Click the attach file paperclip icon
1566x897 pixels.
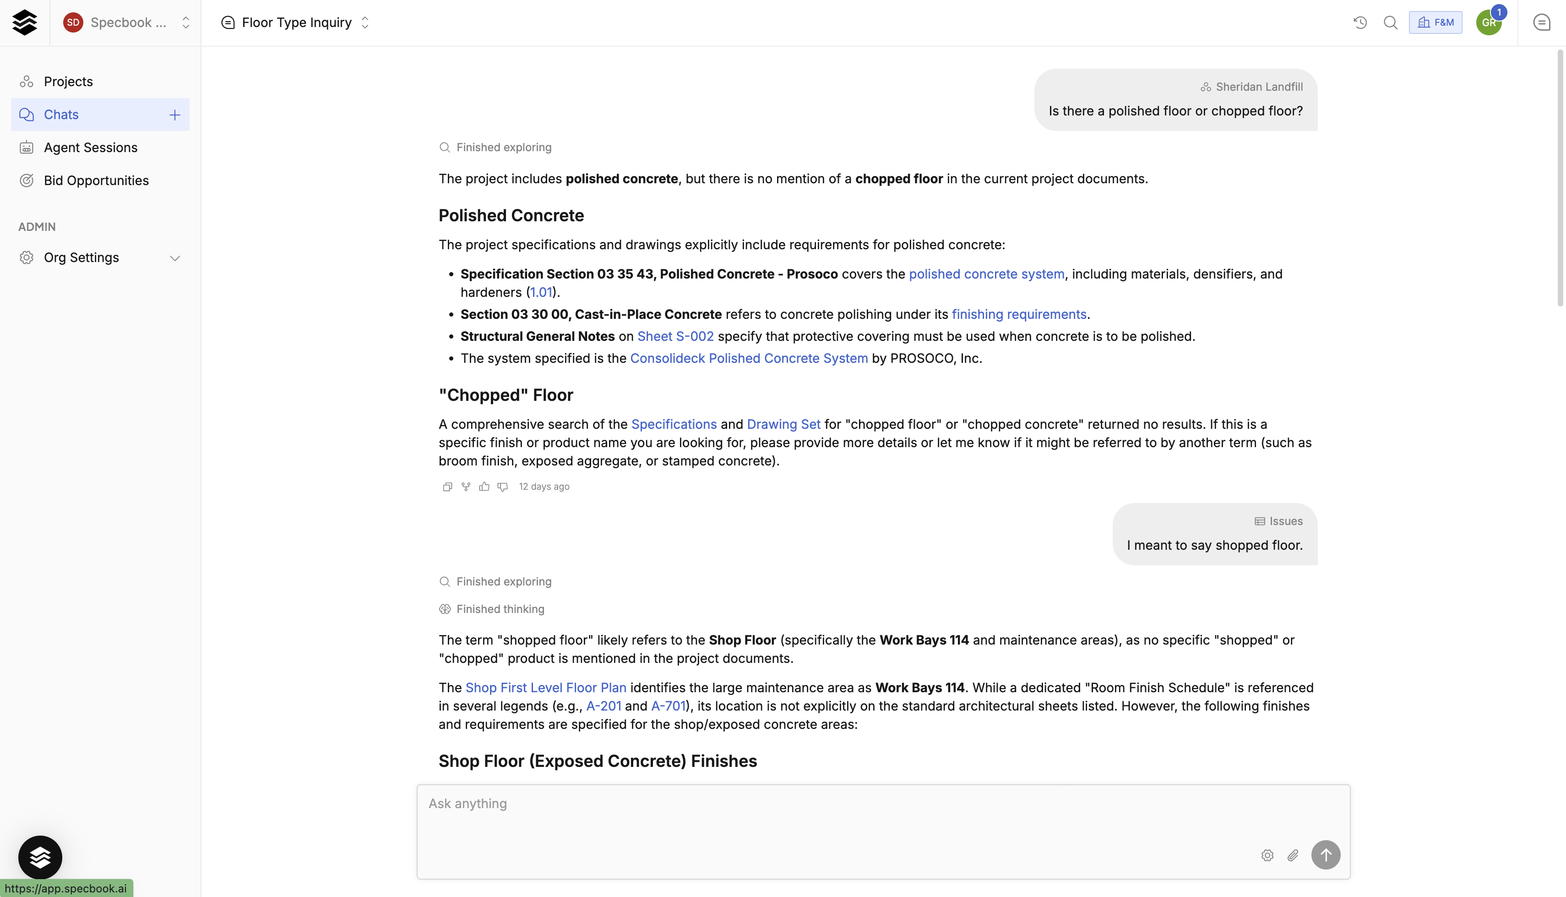tap(1293, 856)
